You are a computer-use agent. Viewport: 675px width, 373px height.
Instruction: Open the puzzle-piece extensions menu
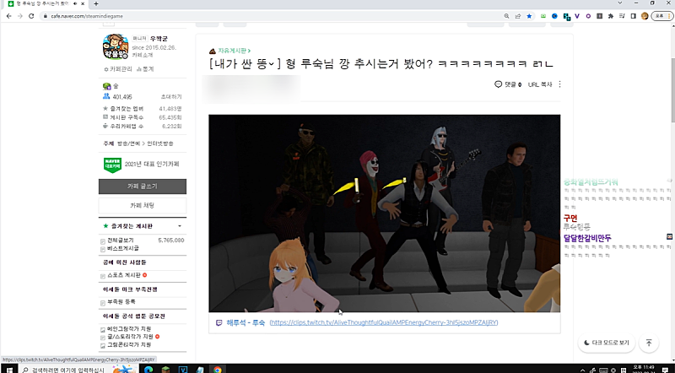[x=610, y=16]
